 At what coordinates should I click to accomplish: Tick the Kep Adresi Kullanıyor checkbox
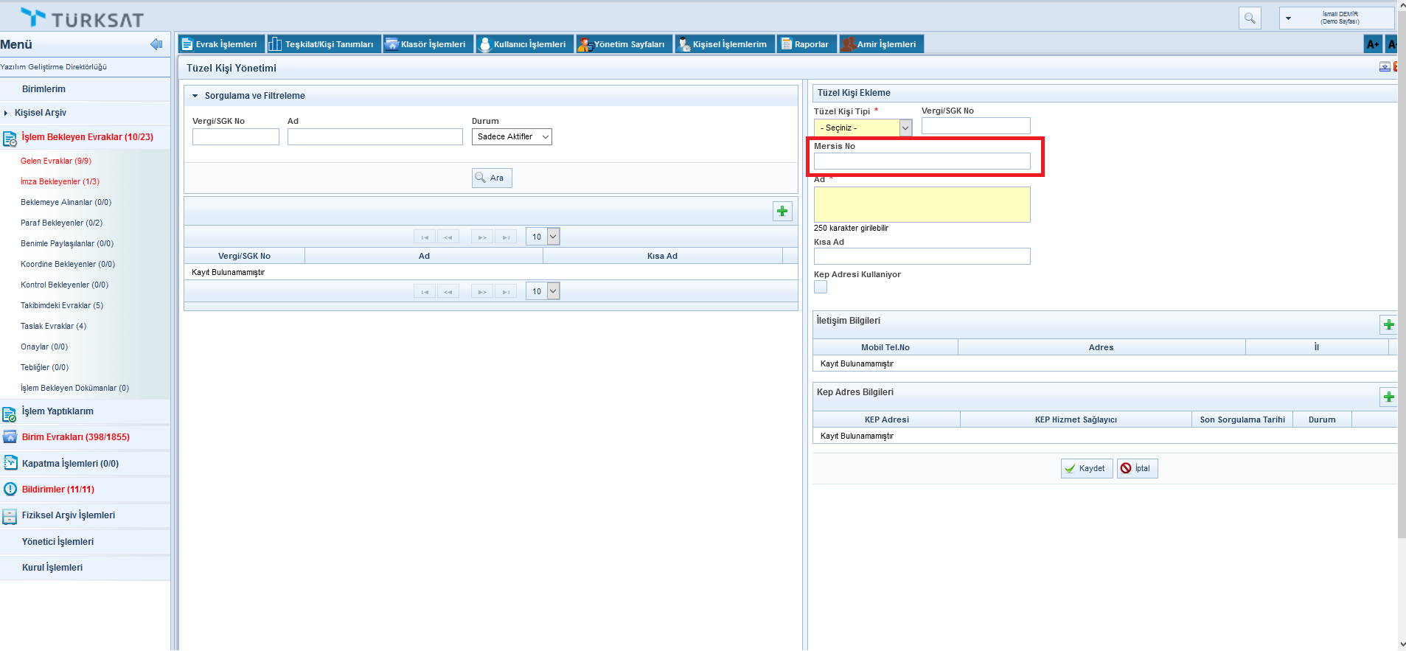[821, 288]
